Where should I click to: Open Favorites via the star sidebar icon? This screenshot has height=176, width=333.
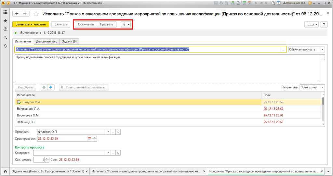pos(5,21)
